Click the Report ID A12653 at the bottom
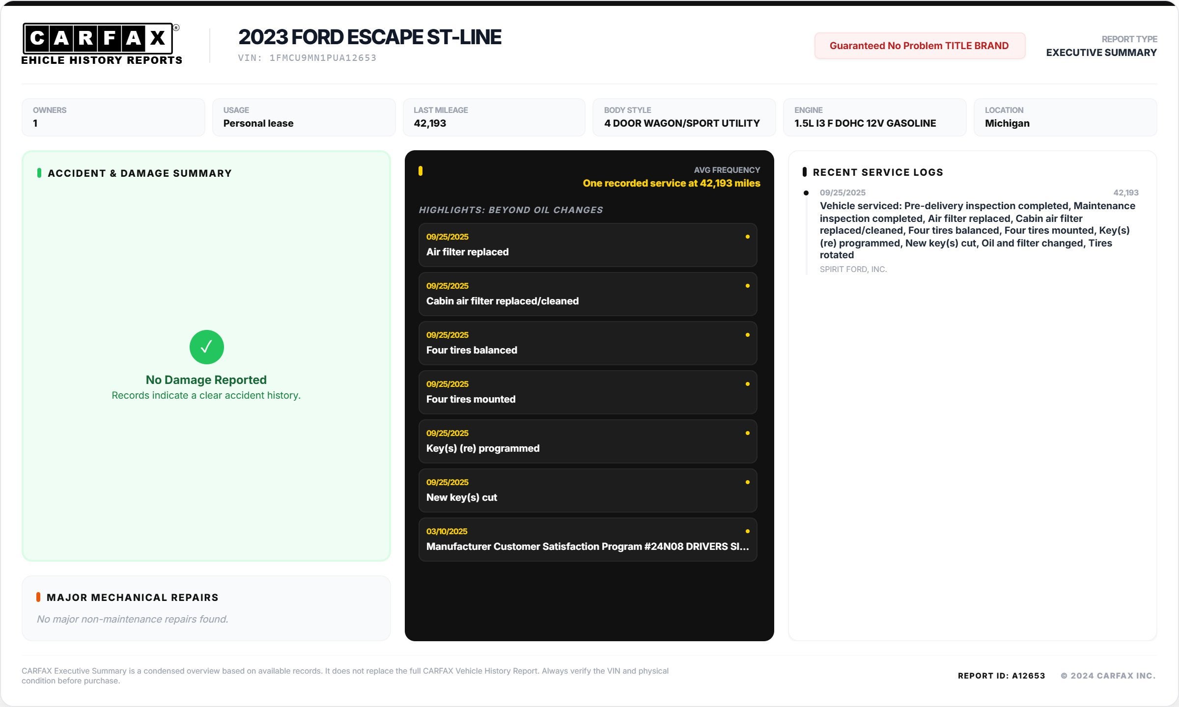 pos(1001,675)
